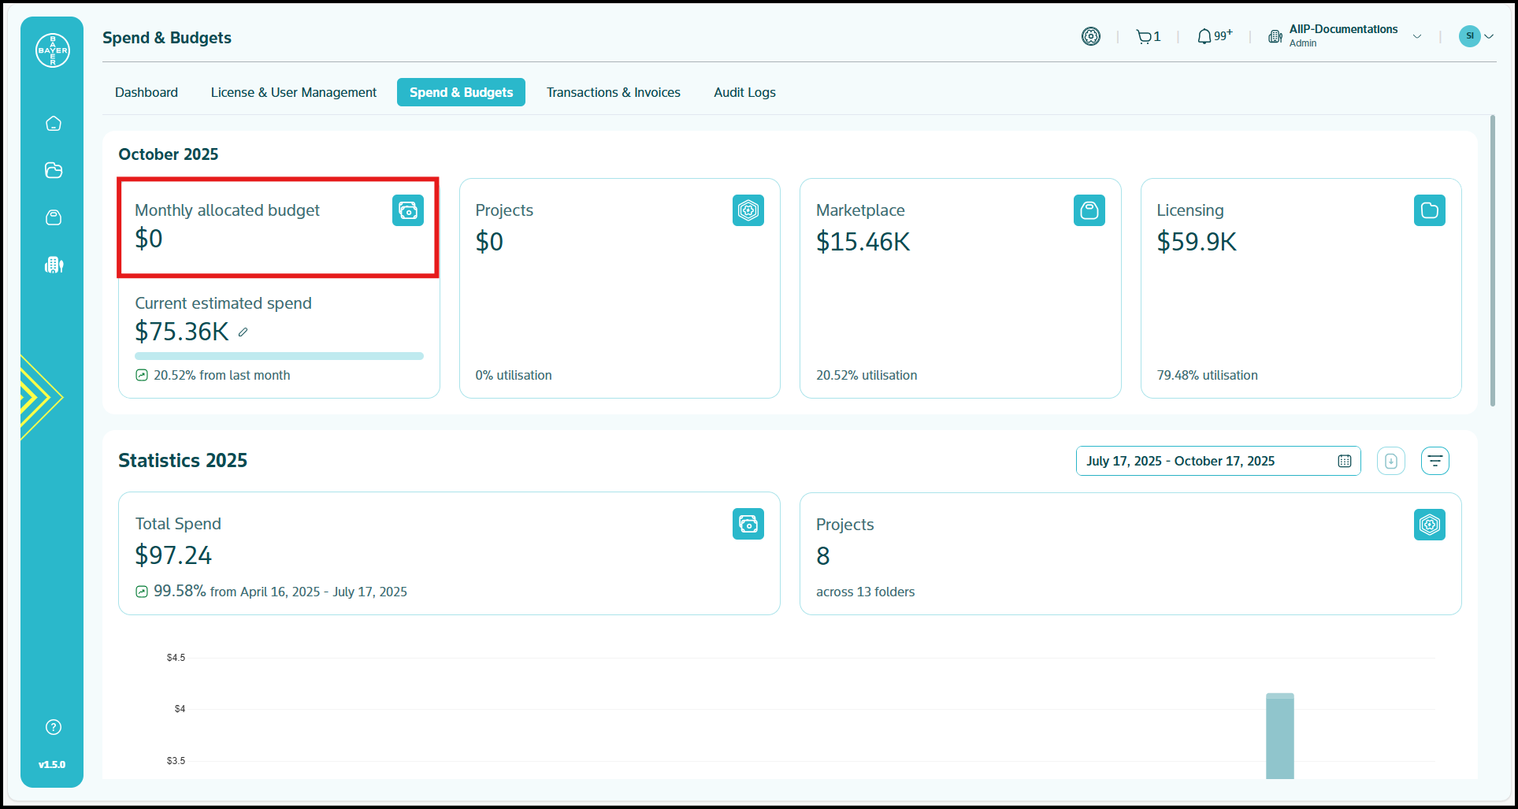Click the estimated spend progress bar

pos(279,356)
